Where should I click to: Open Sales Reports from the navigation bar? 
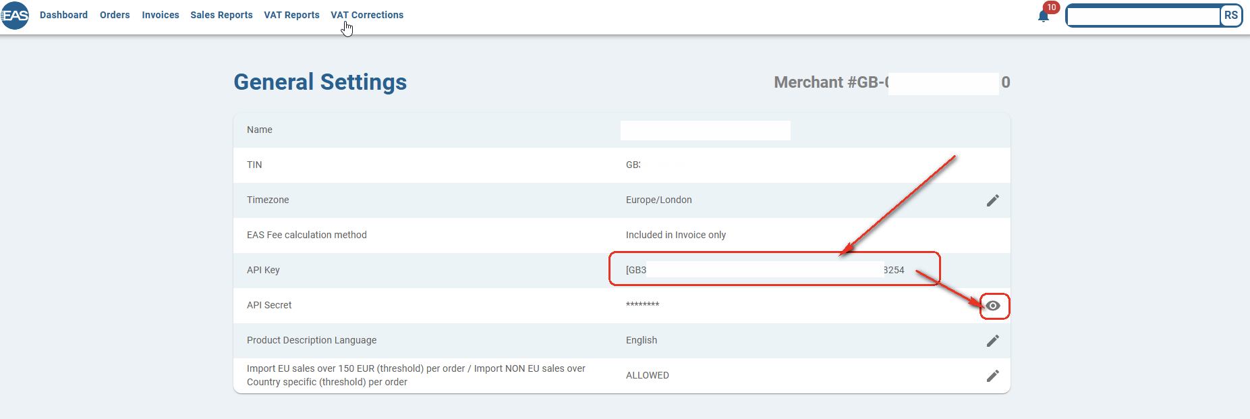pos(221,15)
